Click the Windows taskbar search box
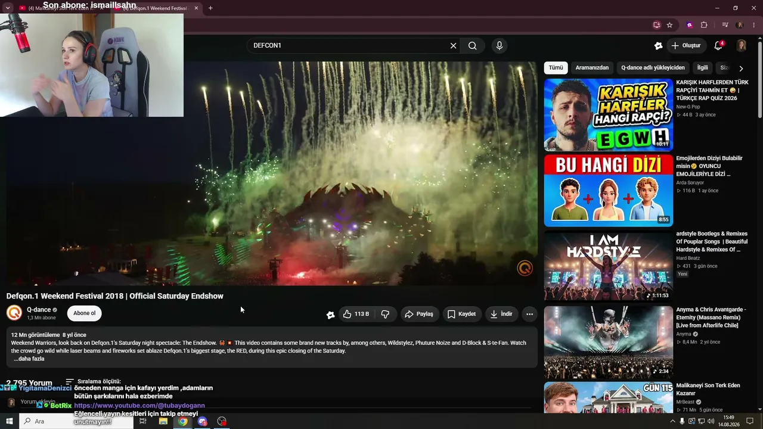 pyautogui.click(x=76, y=421)
